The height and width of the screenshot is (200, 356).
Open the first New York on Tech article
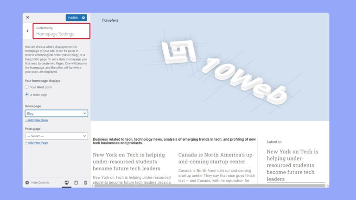[129, 161]
